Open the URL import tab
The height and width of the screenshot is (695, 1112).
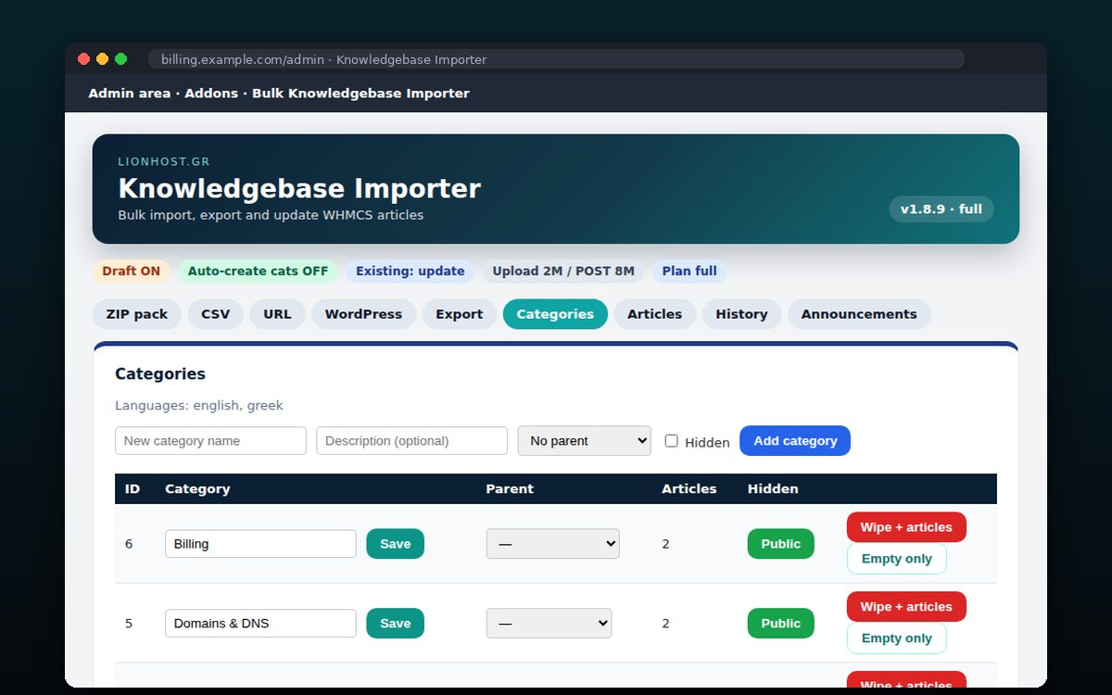click(x=277, y=314)
